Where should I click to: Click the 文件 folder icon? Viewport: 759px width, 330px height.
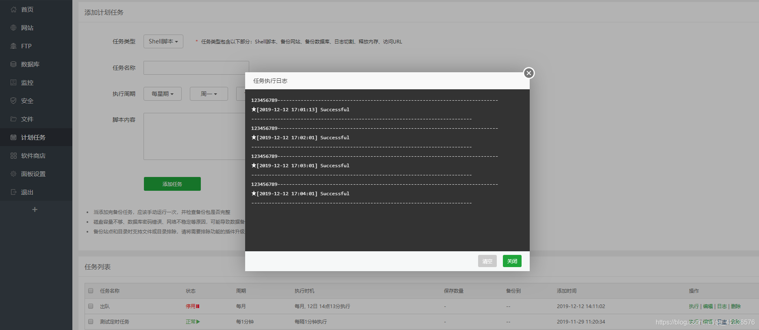pos(13,119)
